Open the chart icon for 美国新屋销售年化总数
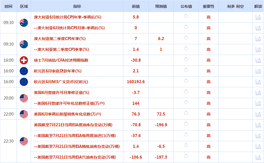 [258, 114]
